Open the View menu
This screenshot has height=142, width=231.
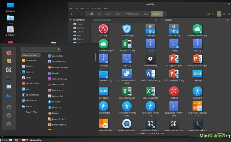pos(82,8)
